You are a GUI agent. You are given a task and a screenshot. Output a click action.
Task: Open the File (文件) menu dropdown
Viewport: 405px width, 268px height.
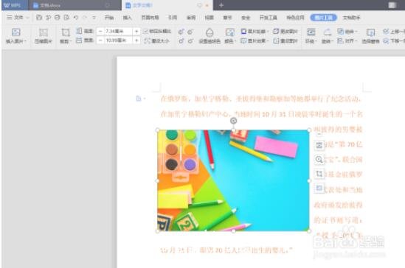tap(18, 17)
